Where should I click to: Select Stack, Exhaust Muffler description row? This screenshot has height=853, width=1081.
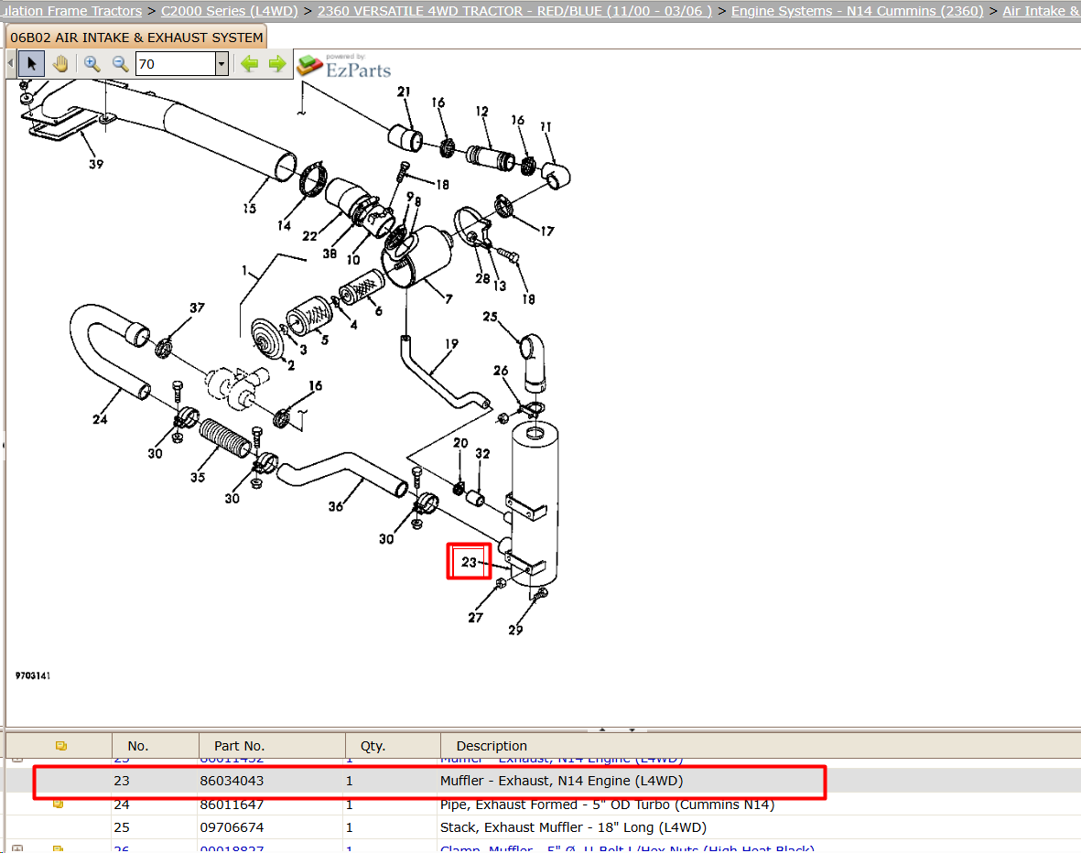[573, 826]
